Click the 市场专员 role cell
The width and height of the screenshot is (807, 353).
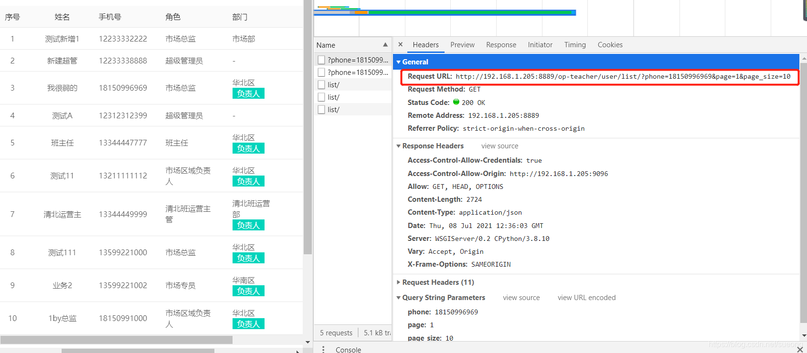pyautogui.click(x=181, y=285)
